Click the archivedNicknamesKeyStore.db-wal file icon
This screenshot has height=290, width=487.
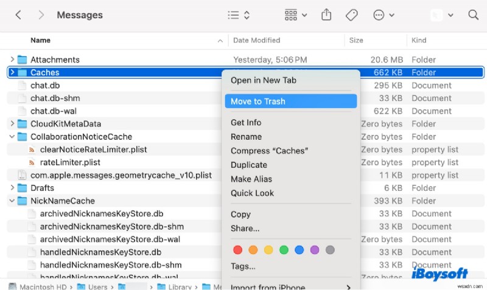click(x=32, y=240)
